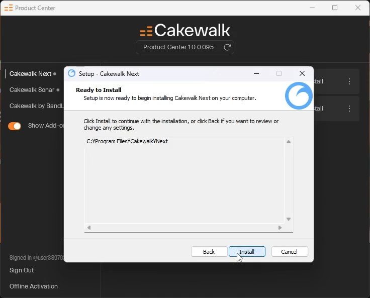Close the Setup - Cakewalk Next dialog
This screenshot has height=298, width=370.
(302, 73)
